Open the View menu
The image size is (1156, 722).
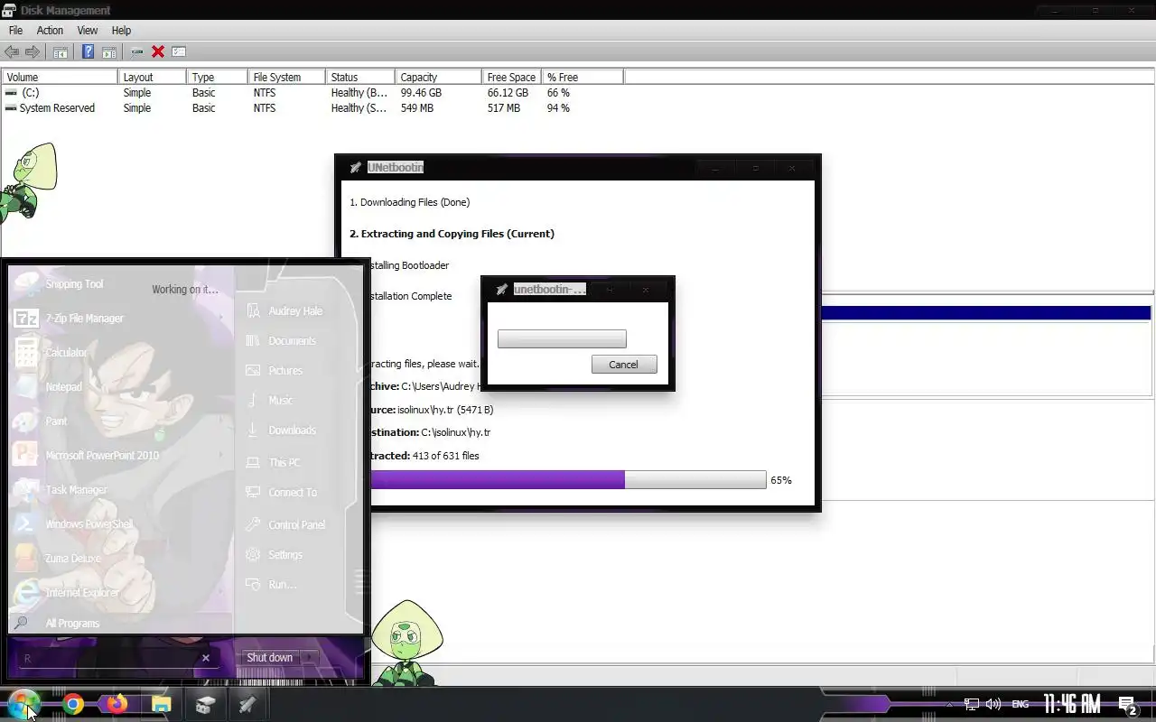[88, 31]
